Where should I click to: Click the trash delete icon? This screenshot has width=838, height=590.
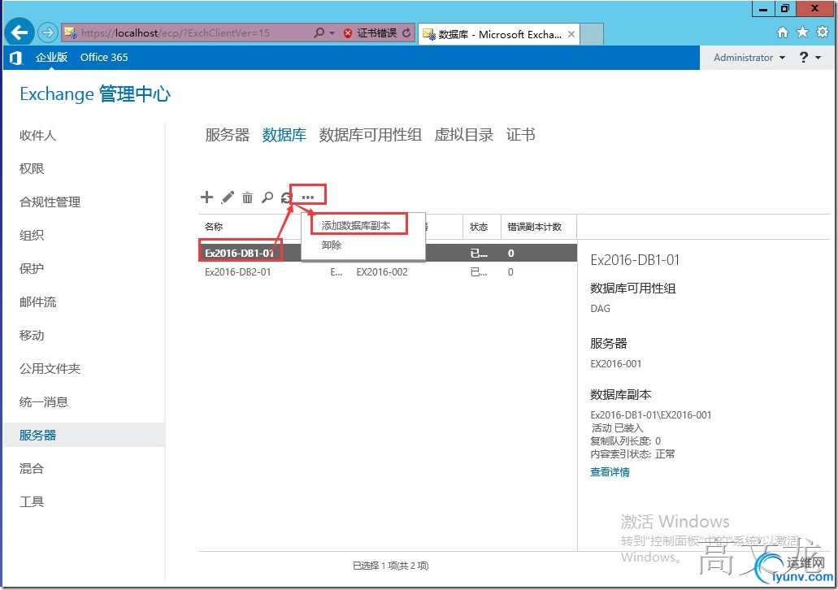(247, 197)
